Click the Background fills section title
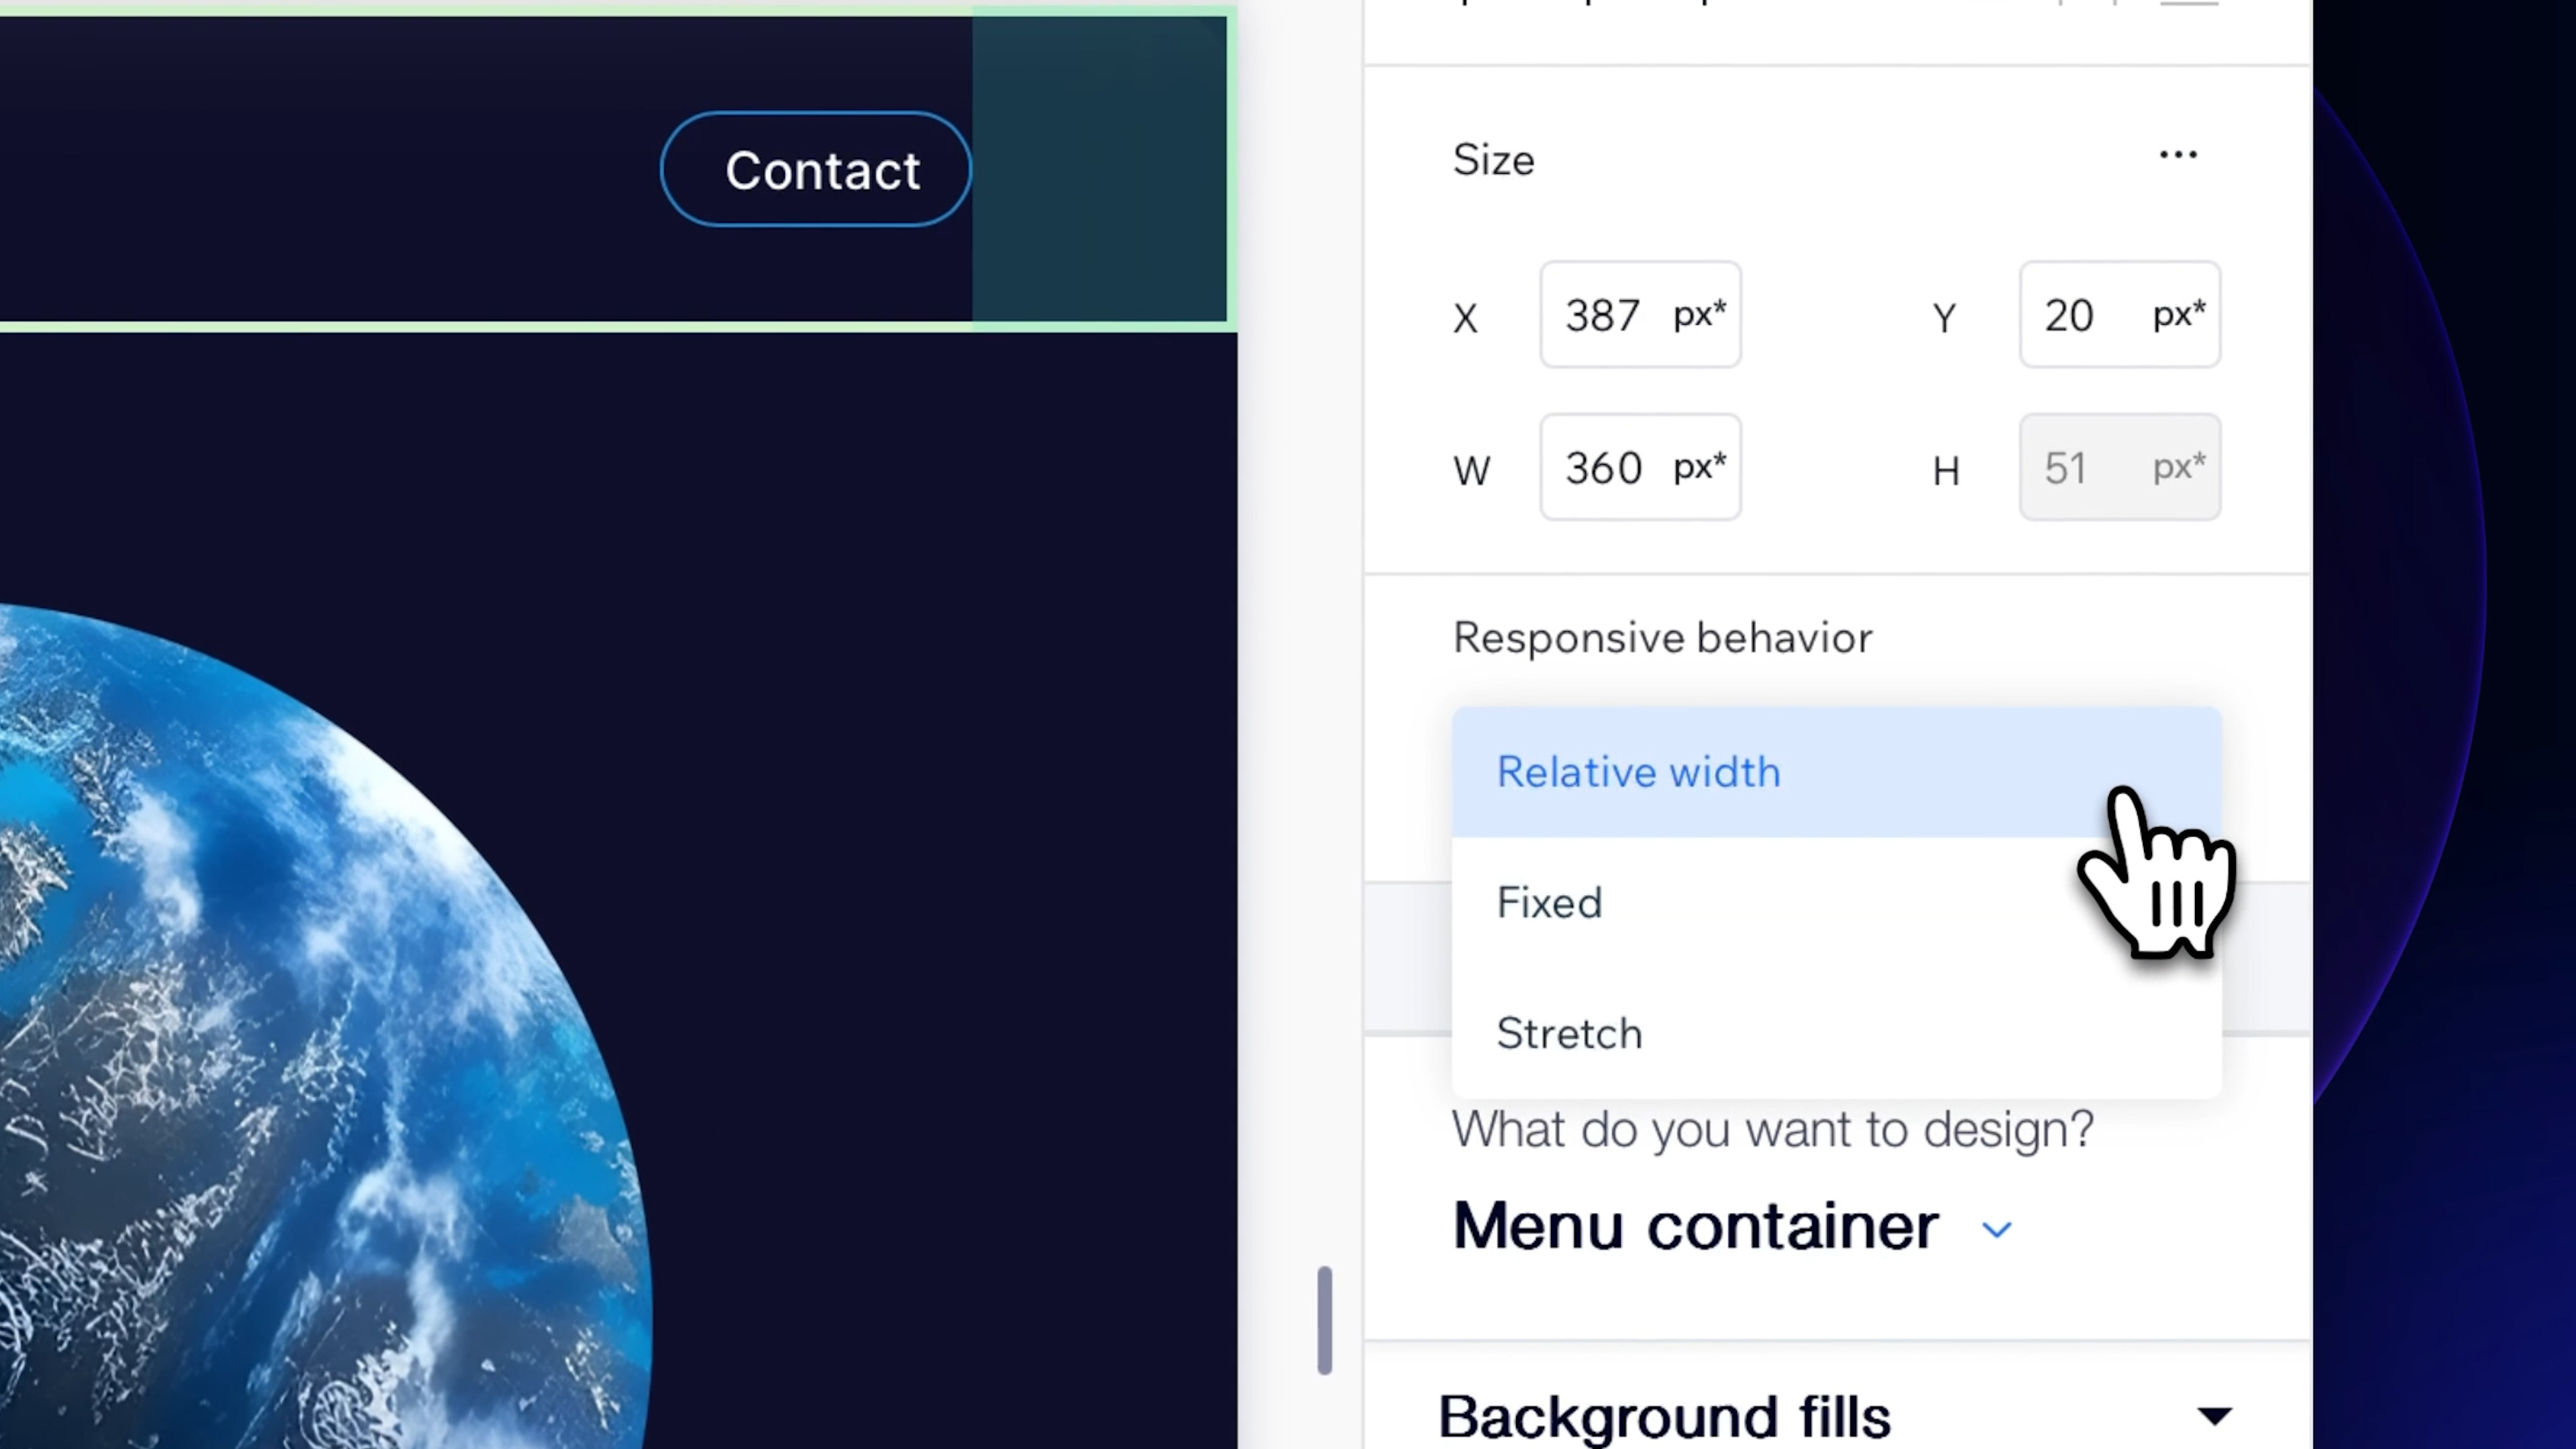2576x1449 pixels. [1664, 1417]
